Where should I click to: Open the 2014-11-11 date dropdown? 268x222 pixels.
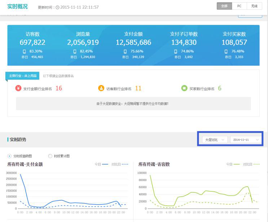pos(246,139)
